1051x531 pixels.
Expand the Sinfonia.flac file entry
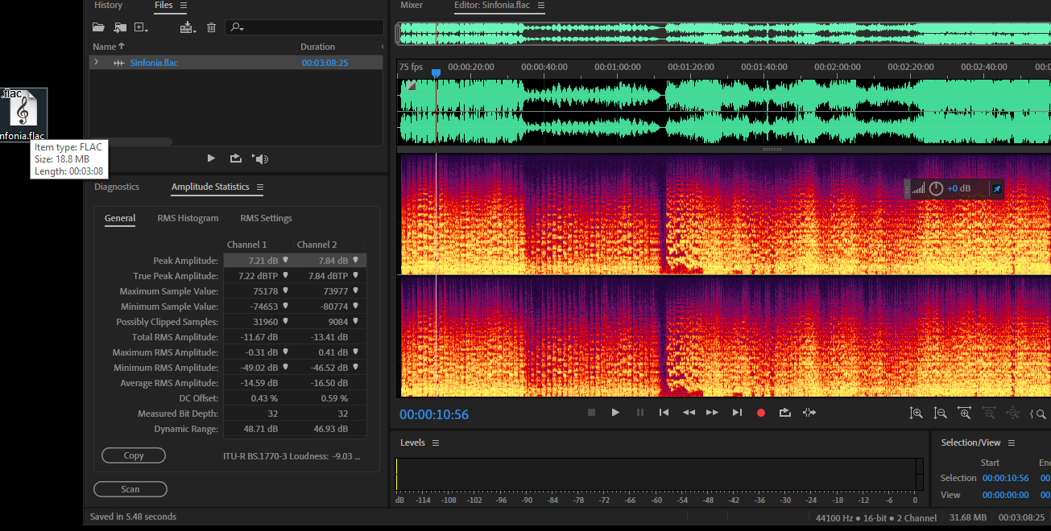[x=97, y=62]
